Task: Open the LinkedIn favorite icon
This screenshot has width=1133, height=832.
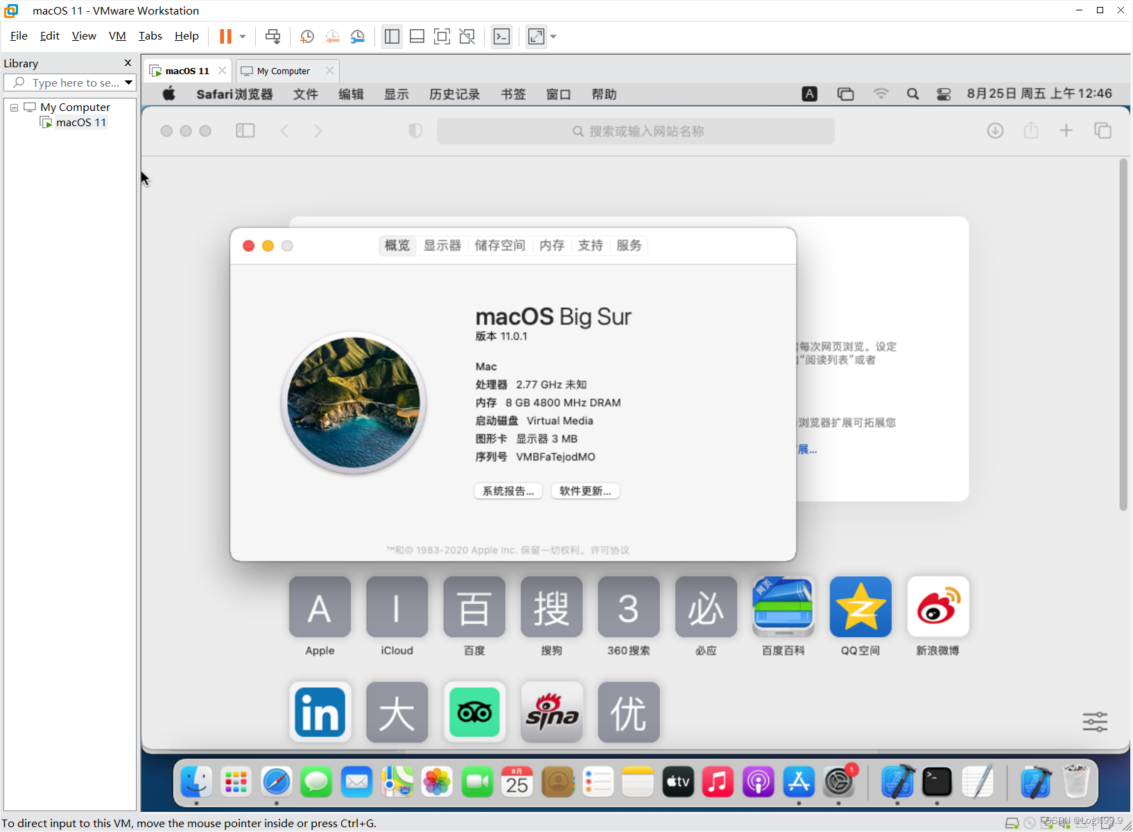Action: tap(320, 712)
